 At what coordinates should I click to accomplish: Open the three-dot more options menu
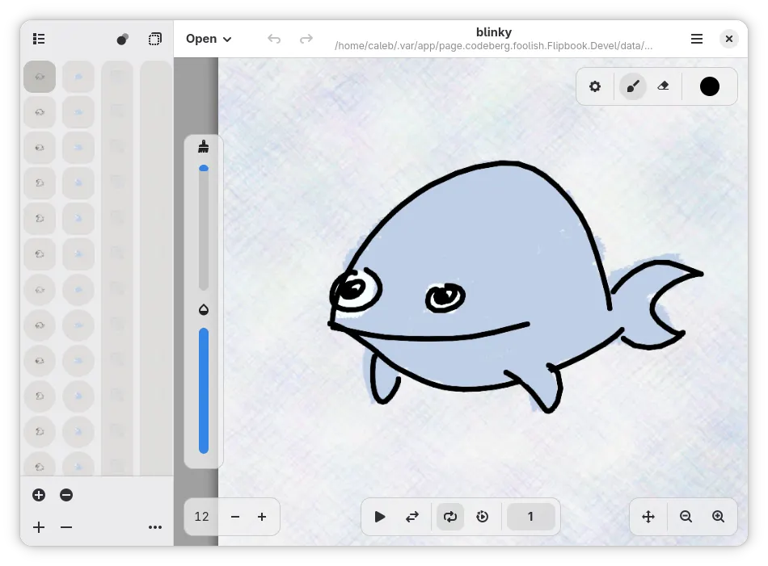click(x=154, y=527)
